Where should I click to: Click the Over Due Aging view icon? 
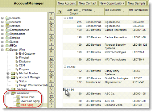point(19,101)
